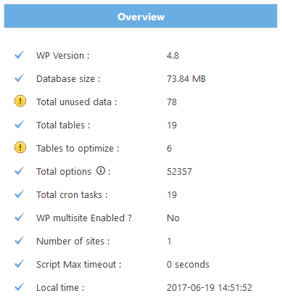Click the checkmark beside Script Max timeout
The height and width of the screenshot is (301, 282).
(x=19, y=264)
